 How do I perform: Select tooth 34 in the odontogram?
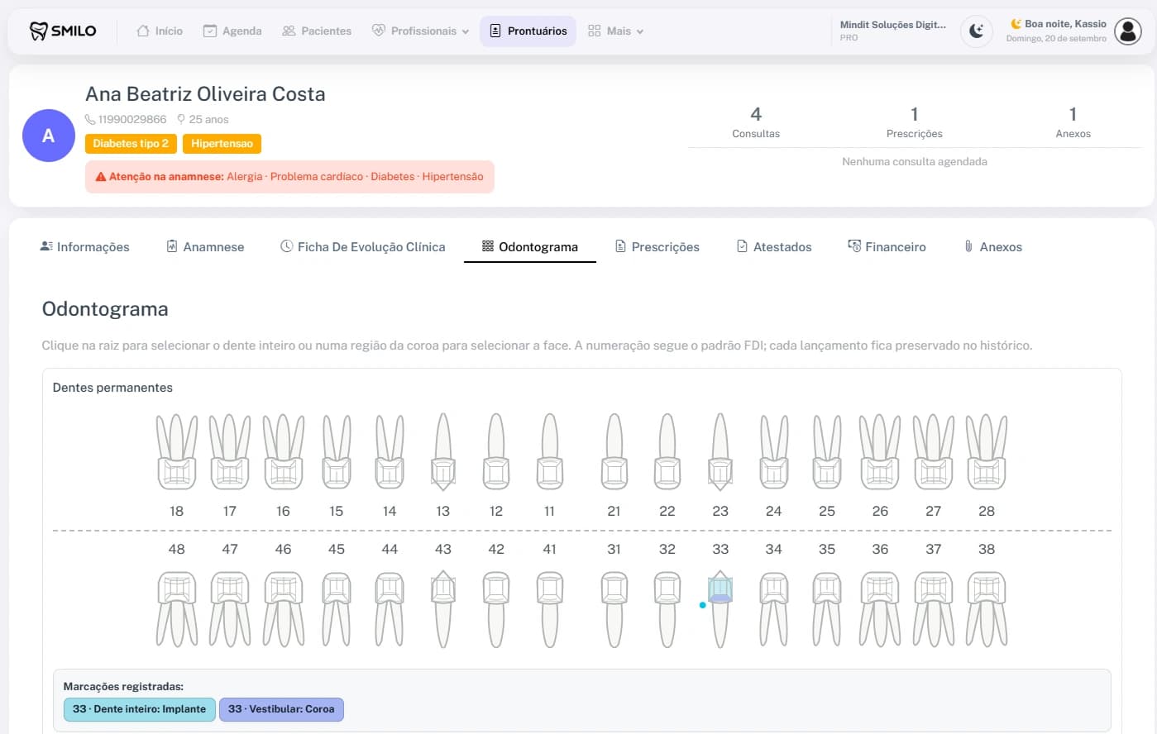coord(774,609)
